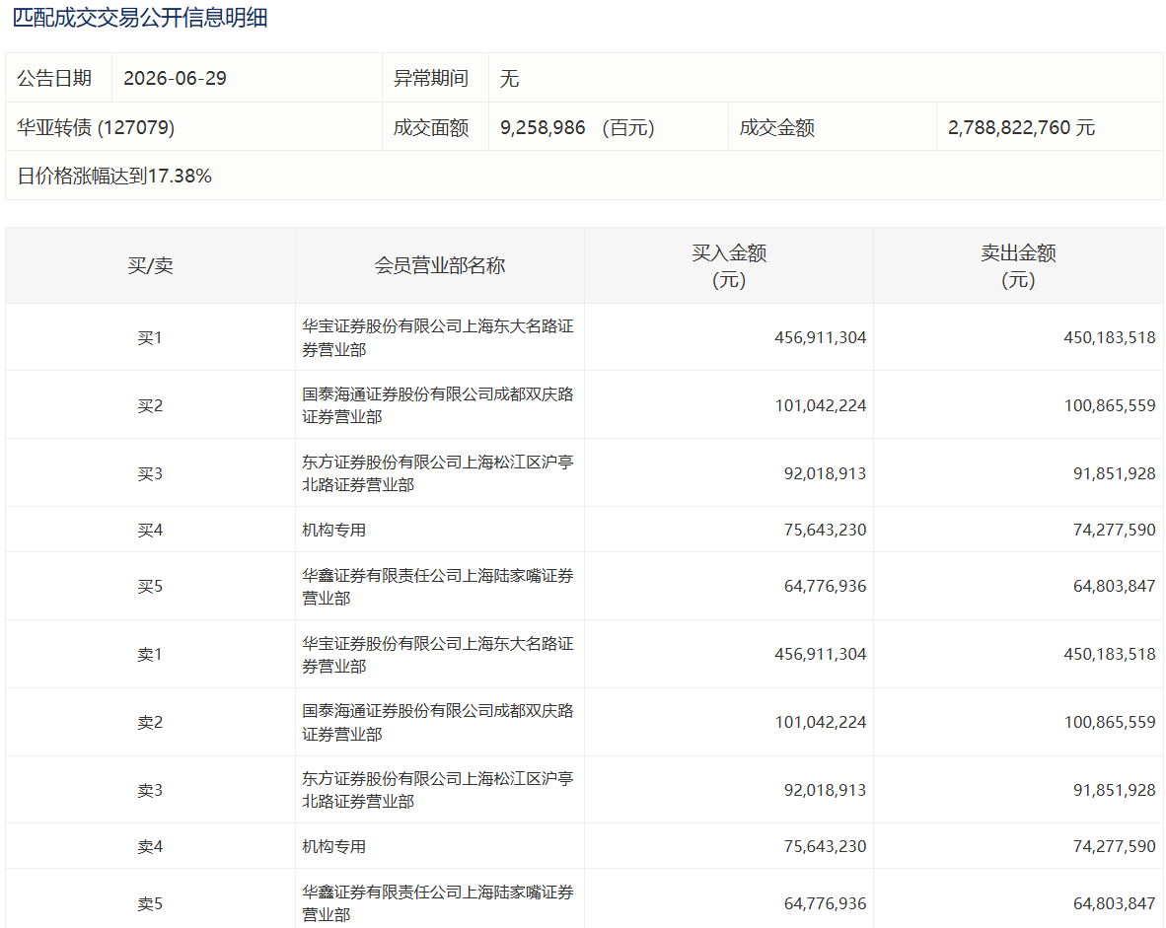This screenshot has width=1166, height=928.
Task: Click 101,042,224 in the 买2 row
Action: 820,405
